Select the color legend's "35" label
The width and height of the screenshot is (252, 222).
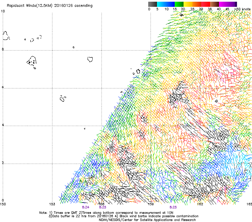coord(210,9)
